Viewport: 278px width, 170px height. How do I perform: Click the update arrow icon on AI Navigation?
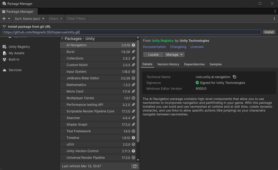pos(133,45)
